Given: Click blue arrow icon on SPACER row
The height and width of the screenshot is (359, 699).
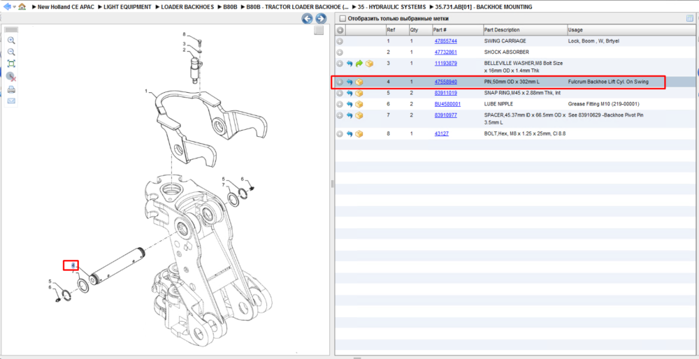Looking at the screenshot, I should click(349, 115).
